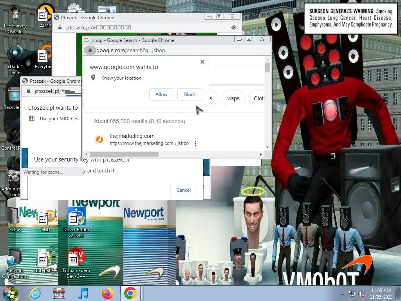Open the more options dots beside thejmarketing result
Screen dimensions: 401x301
point(195,143)
